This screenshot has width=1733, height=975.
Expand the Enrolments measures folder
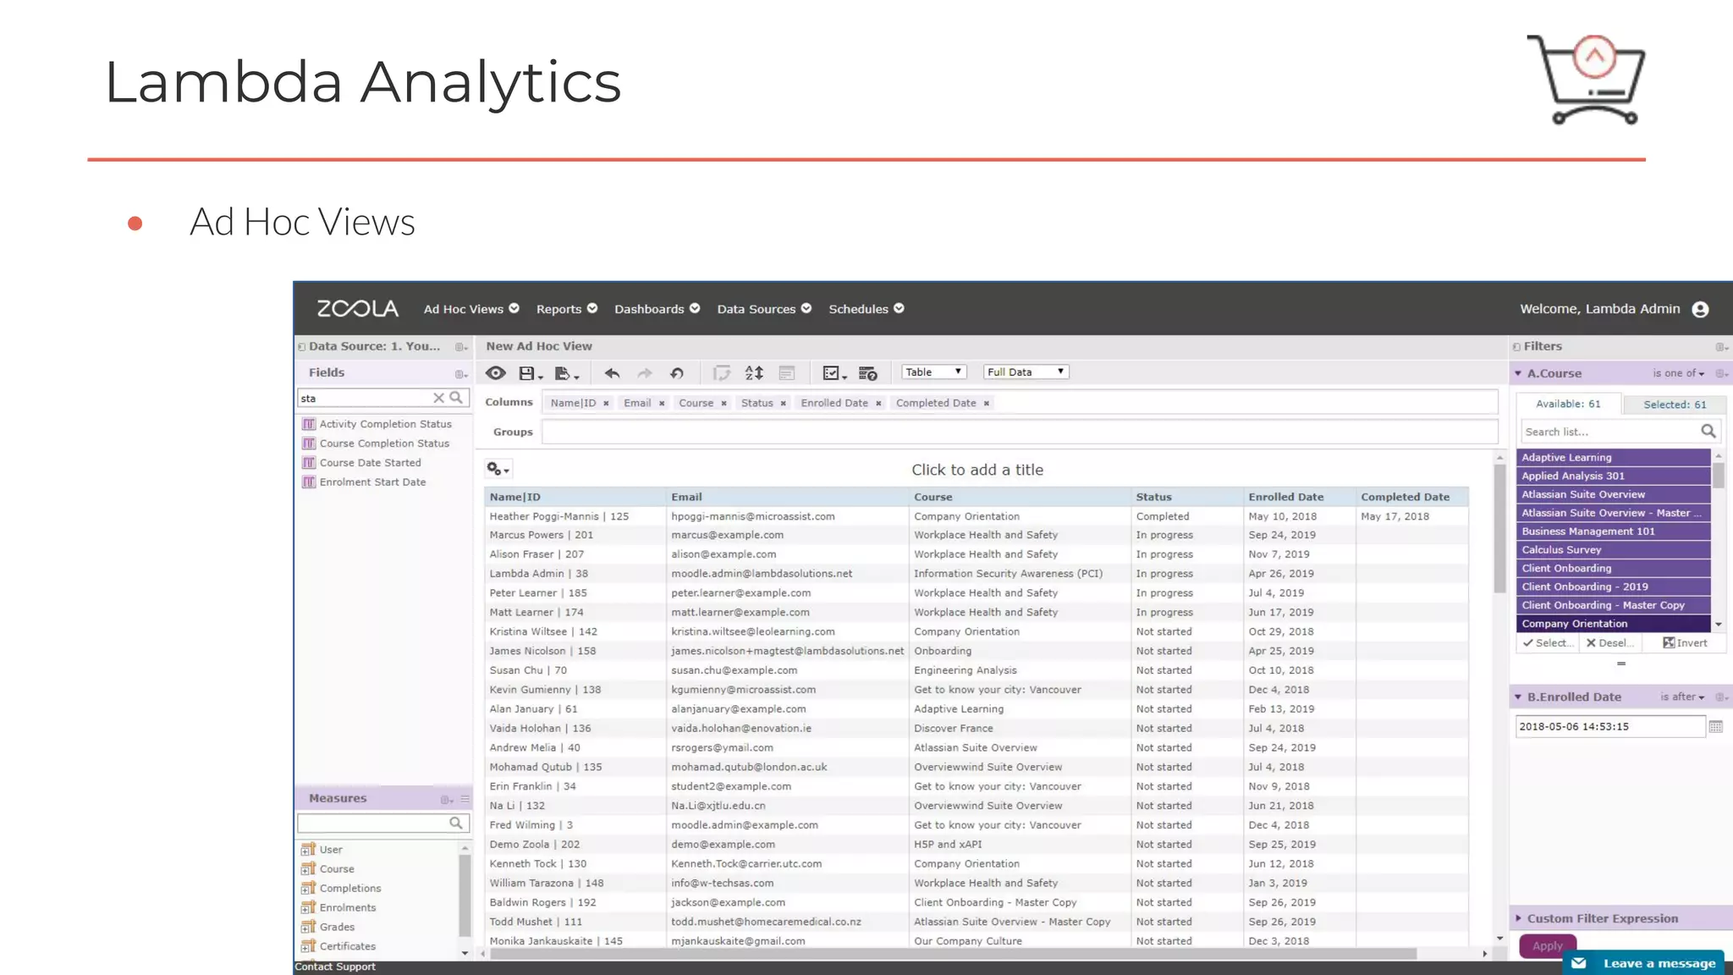(x=309, y=907)
